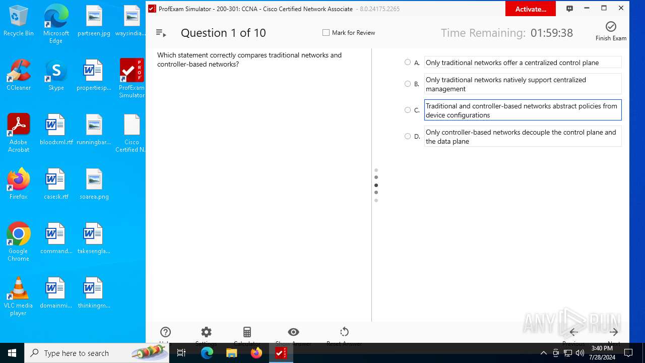The width and height of the screenshot is (645, 363).
Task: Open Edge from the taskbar
Action: (x=207, y=353)
